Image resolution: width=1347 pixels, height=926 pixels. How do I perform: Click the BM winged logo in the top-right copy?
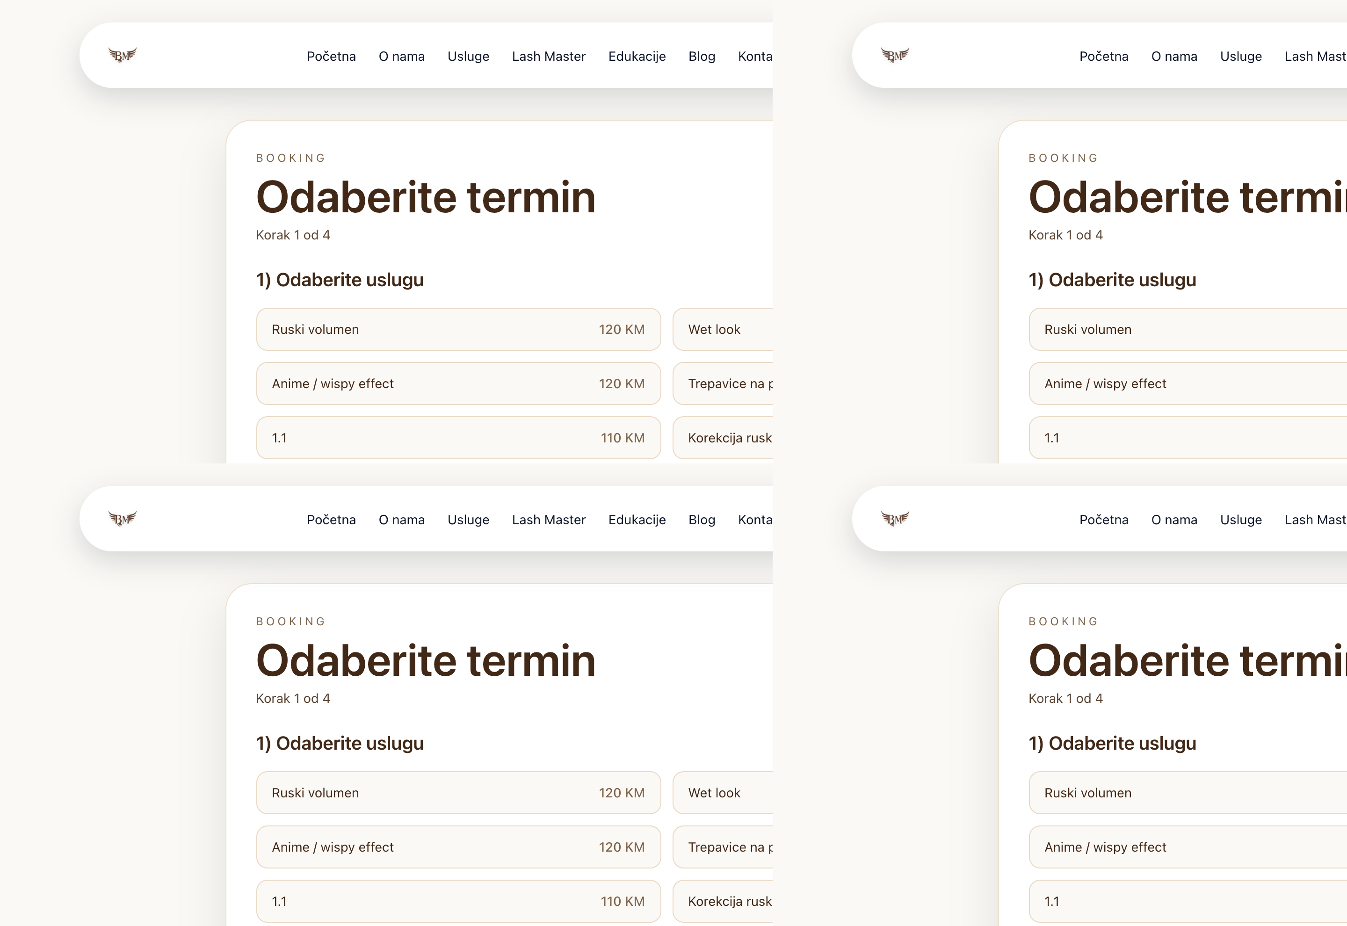pyautogui.click(x=895, y=55)
